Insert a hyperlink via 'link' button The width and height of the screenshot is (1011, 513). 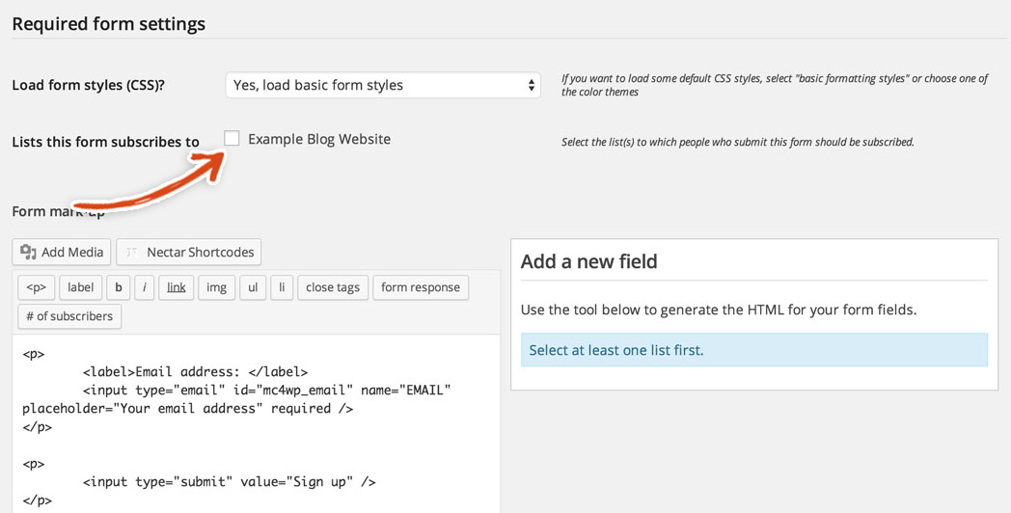click(176, 287)
